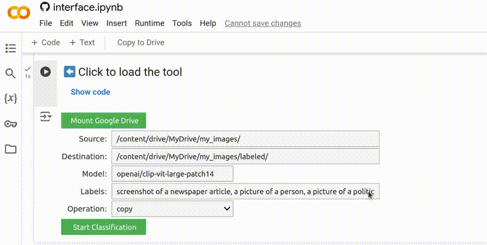The width and height of the screenshot is (487, 245).
Task: Click the Show code link
Action: click(90, 92)
